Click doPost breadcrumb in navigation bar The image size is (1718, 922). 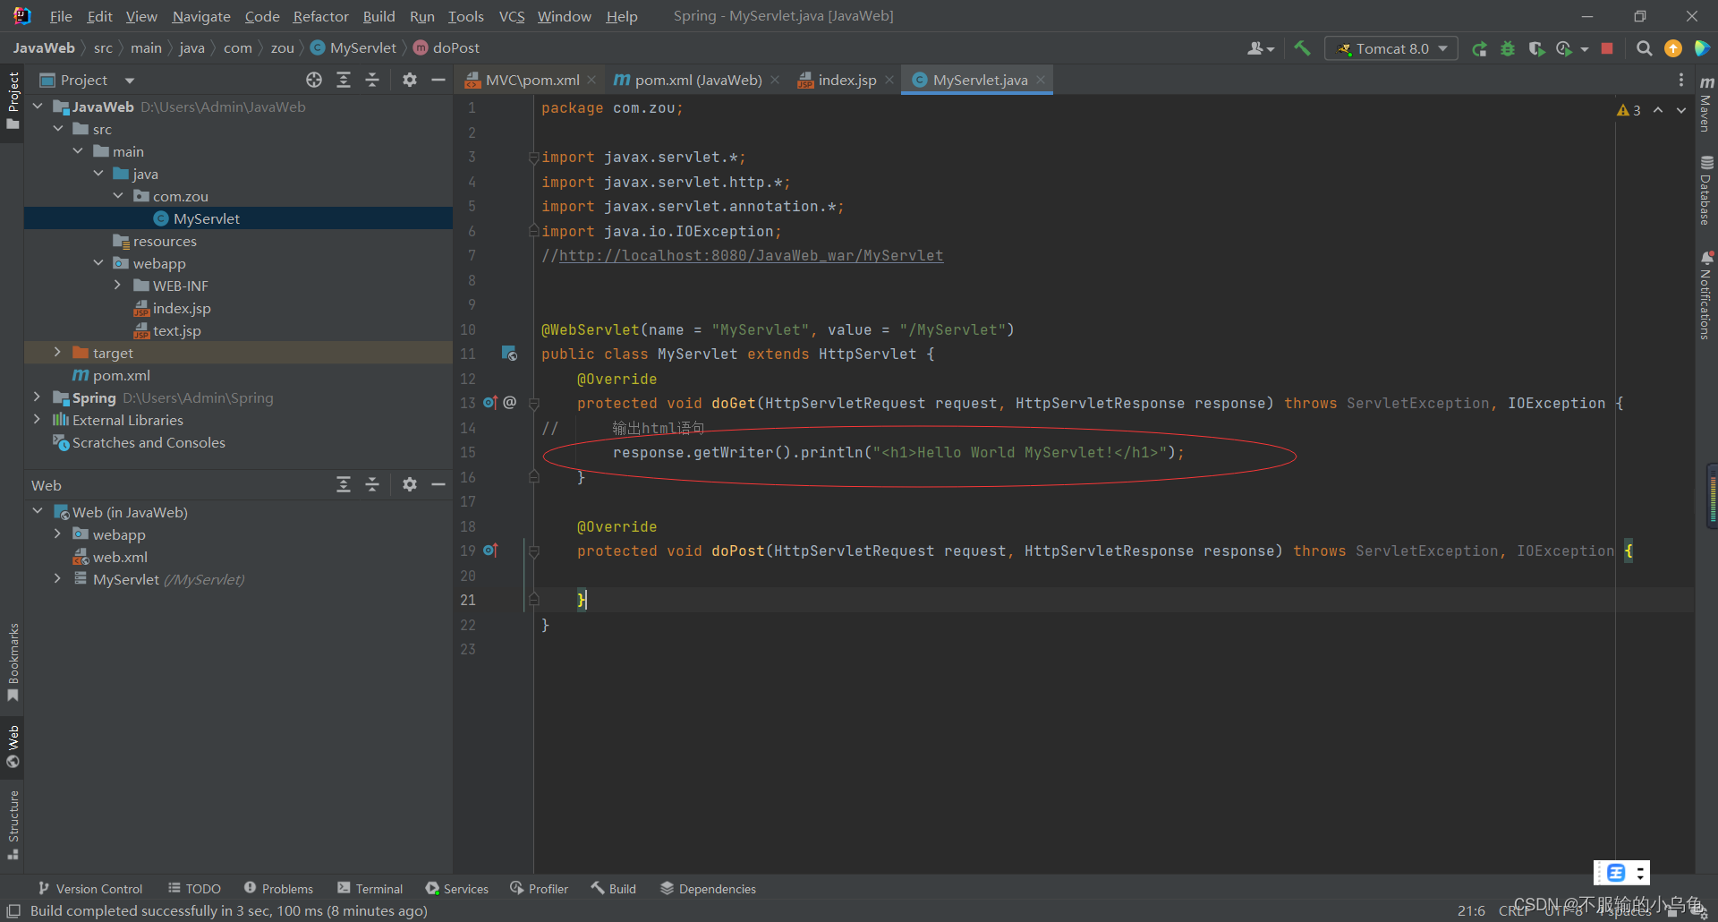click(x=447, y=48)
